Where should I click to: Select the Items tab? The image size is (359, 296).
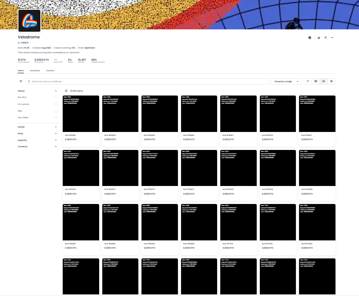point(21,71)
